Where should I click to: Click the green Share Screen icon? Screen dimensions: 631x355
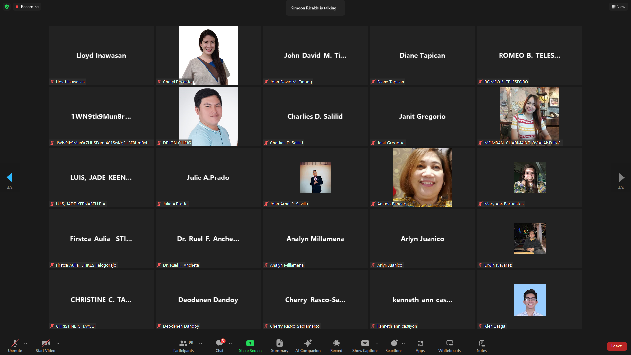(250, 343)
